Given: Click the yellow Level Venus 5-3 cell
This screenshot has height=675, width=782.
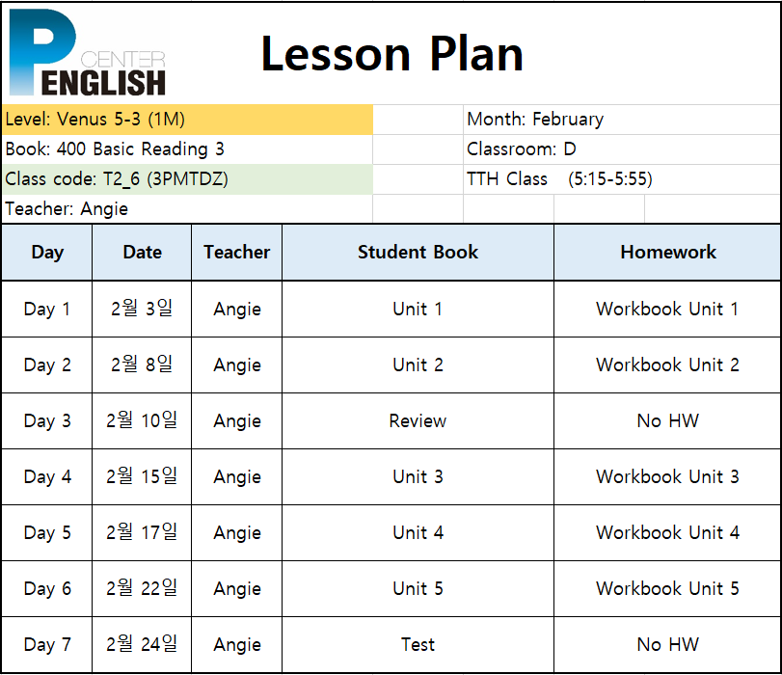Looking at the screenshot, I should (x=187, y=120).
